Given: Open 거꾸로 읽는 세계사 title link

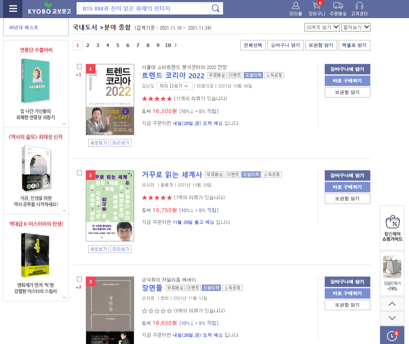Looking at the screenshot, I should click(172, 174).
